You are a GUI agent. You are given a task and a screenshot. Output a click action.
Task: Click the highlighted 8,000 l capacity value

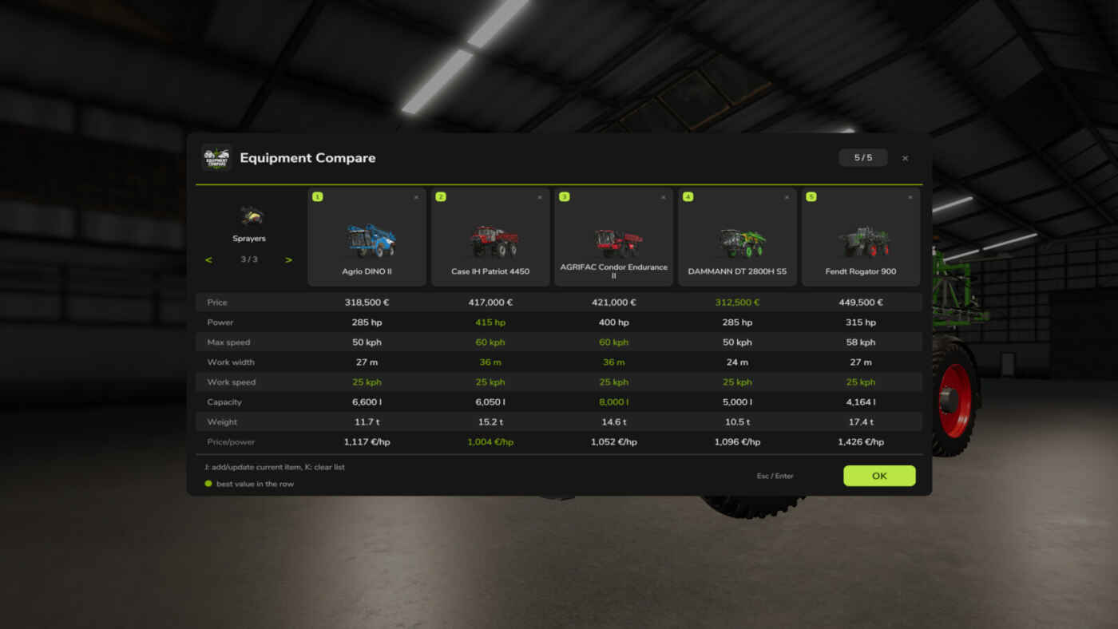613,402
